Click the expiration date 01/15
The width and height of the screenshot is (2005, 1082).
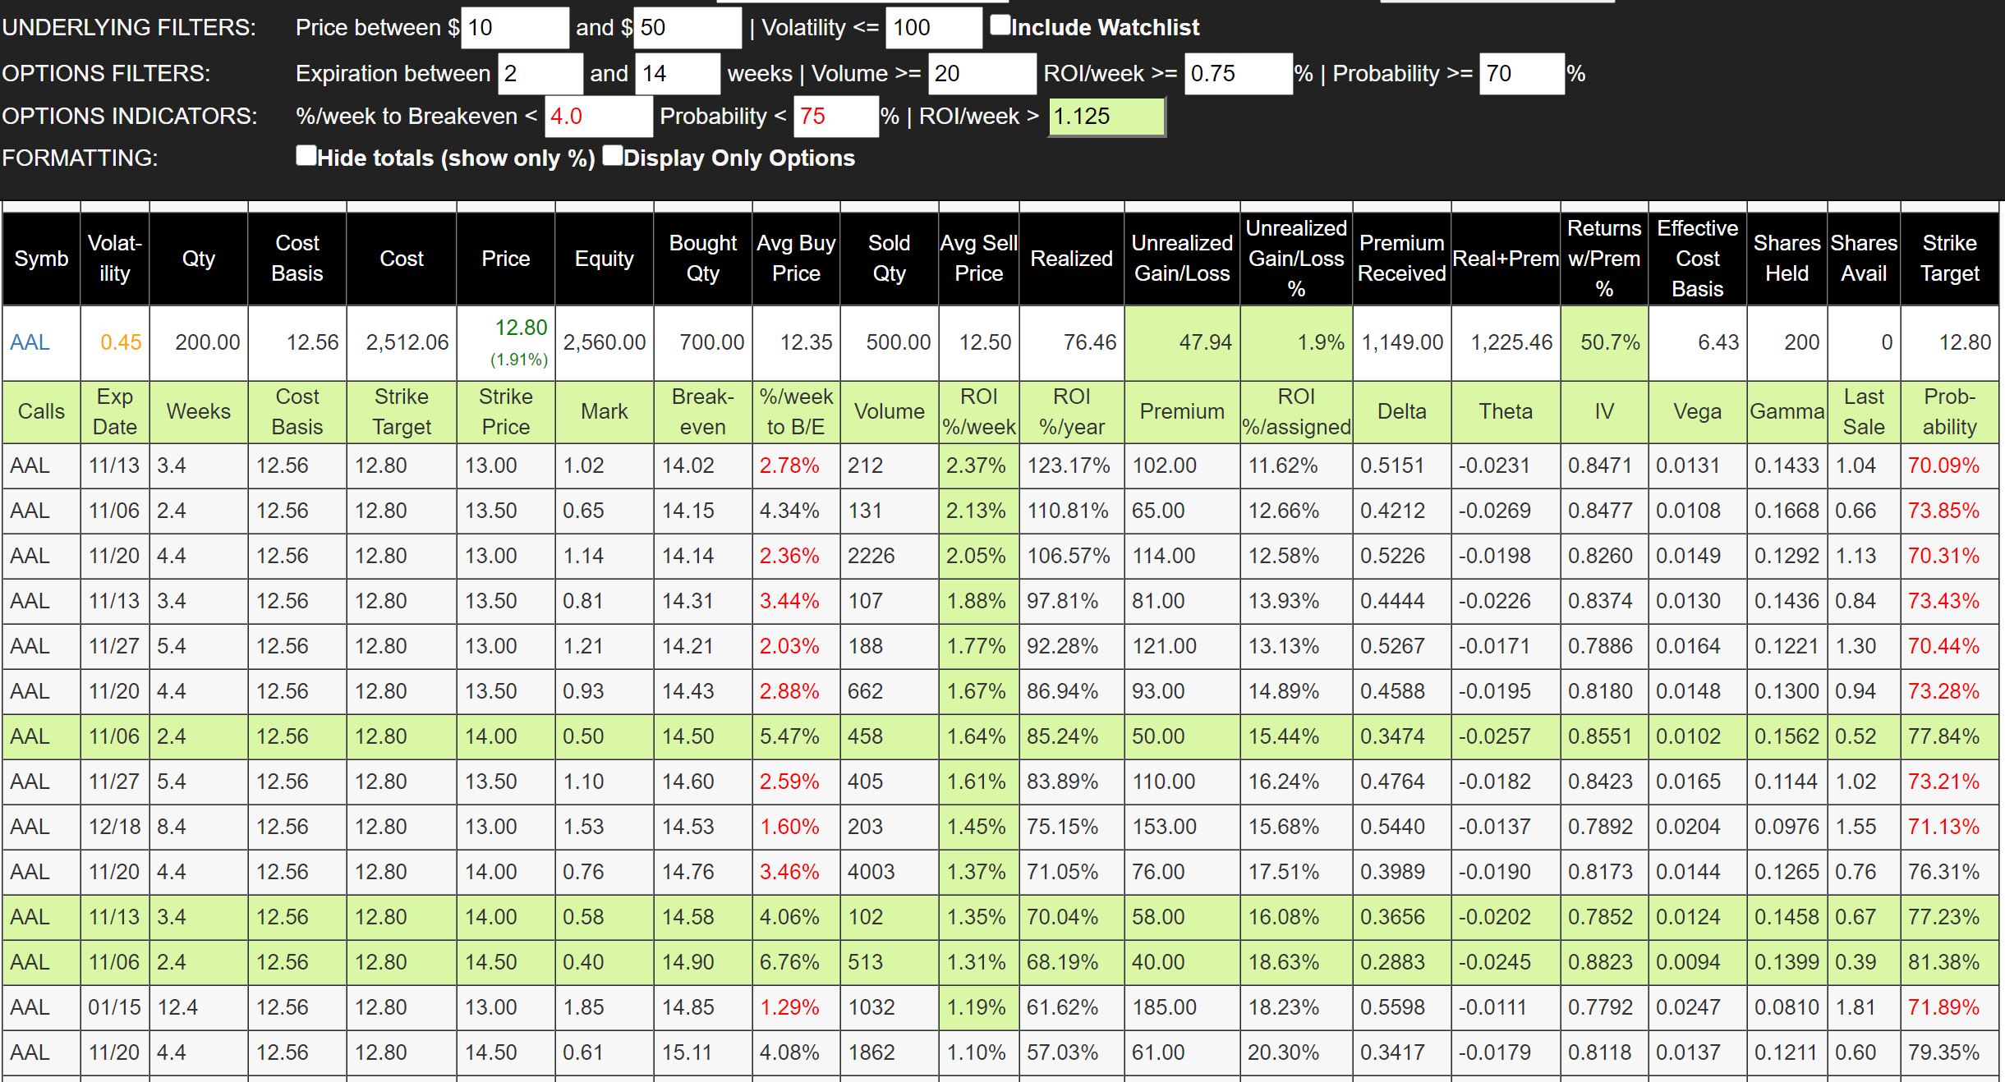click(x=114, y=1007)
